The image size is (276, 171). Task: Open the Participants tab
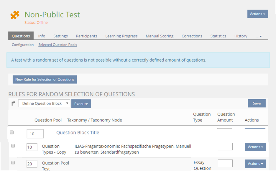pos(86,36)
